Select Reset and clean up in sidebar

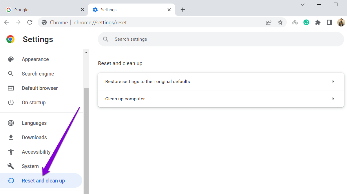click(x=42, y=180)
